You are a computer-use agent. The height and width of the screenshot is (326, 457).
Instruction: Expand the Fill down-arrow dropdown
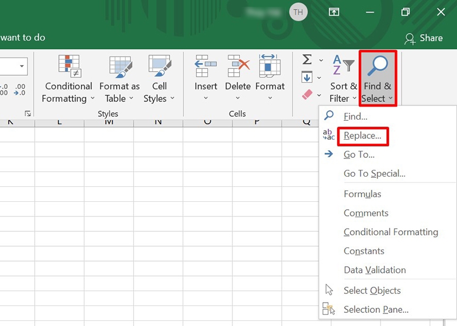click(320, 78)
